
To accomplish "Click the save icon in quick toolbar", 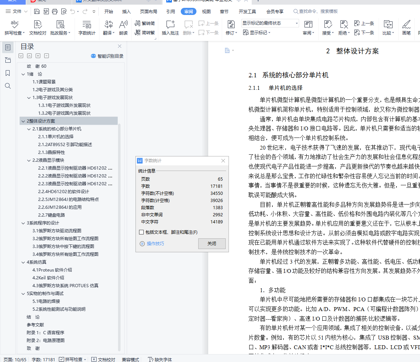I will pos(37,11).
